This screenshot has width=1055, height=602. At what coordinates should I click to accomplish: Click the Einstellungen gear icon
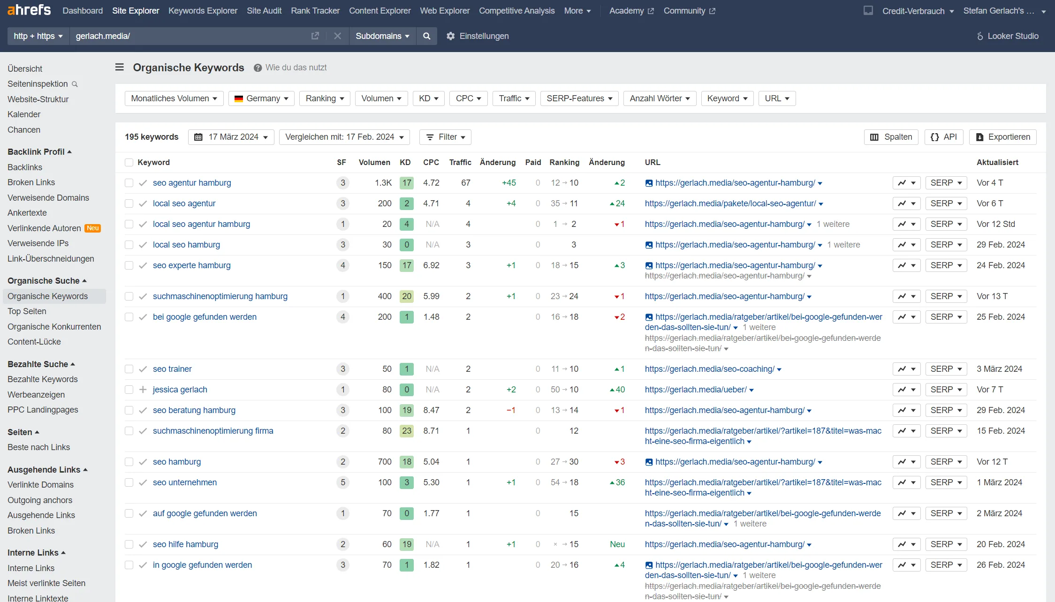coord(450,36)
